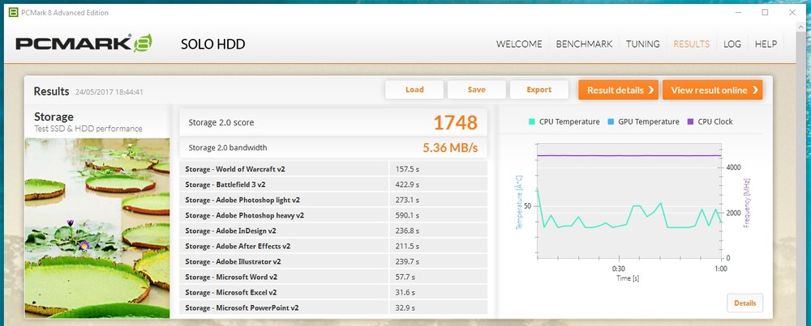Screen dimensions: 811x326
Task: Open the HELP tab
Action: (766, 44)
